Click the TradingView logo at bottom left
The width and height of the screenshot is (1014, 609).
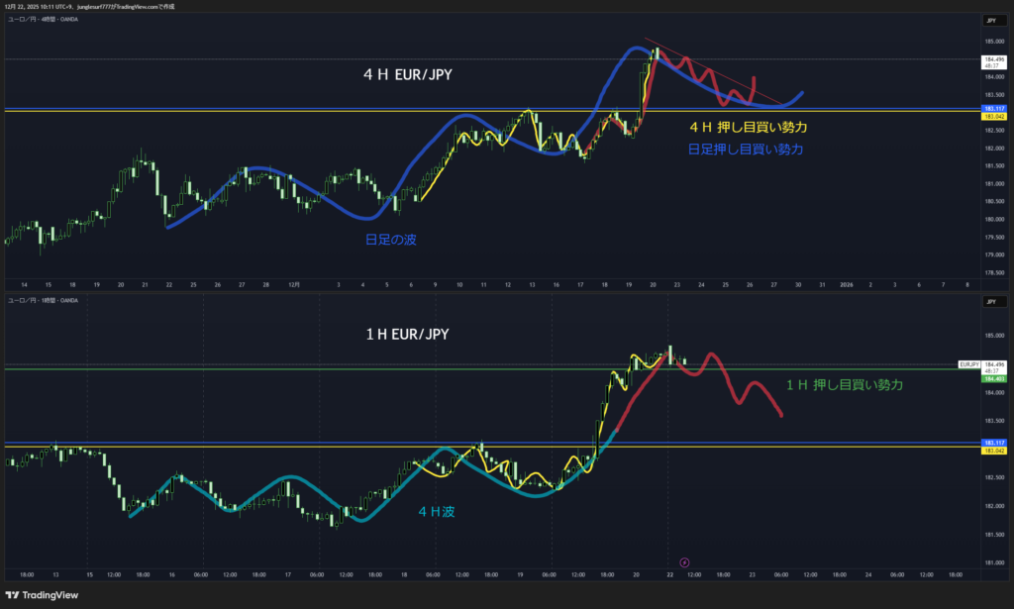(x=44, y=593)
